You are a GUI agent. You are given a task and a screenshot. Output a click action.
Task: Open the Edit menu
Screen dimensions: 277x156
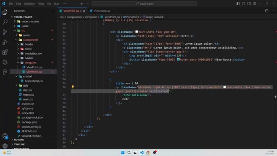[x=18, y=3]
